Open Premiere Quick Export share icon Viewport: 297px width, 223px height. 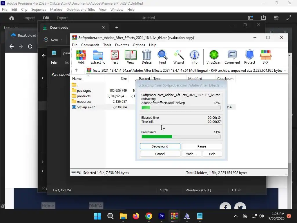(x=263, y=18)
